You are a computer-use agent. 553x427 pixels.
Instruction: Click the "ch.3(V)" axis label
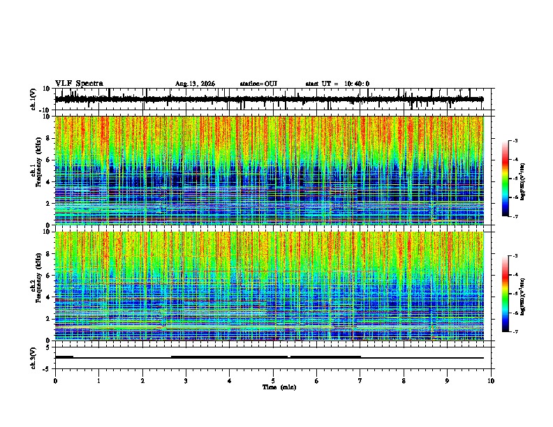tap(34, 359)
